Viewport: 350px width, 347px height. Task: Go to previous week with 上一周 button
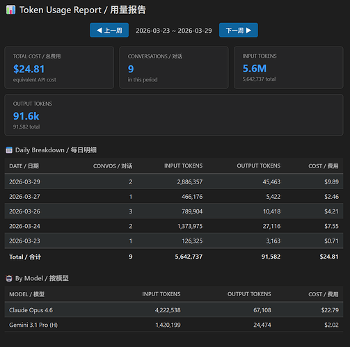click(109, 30)
